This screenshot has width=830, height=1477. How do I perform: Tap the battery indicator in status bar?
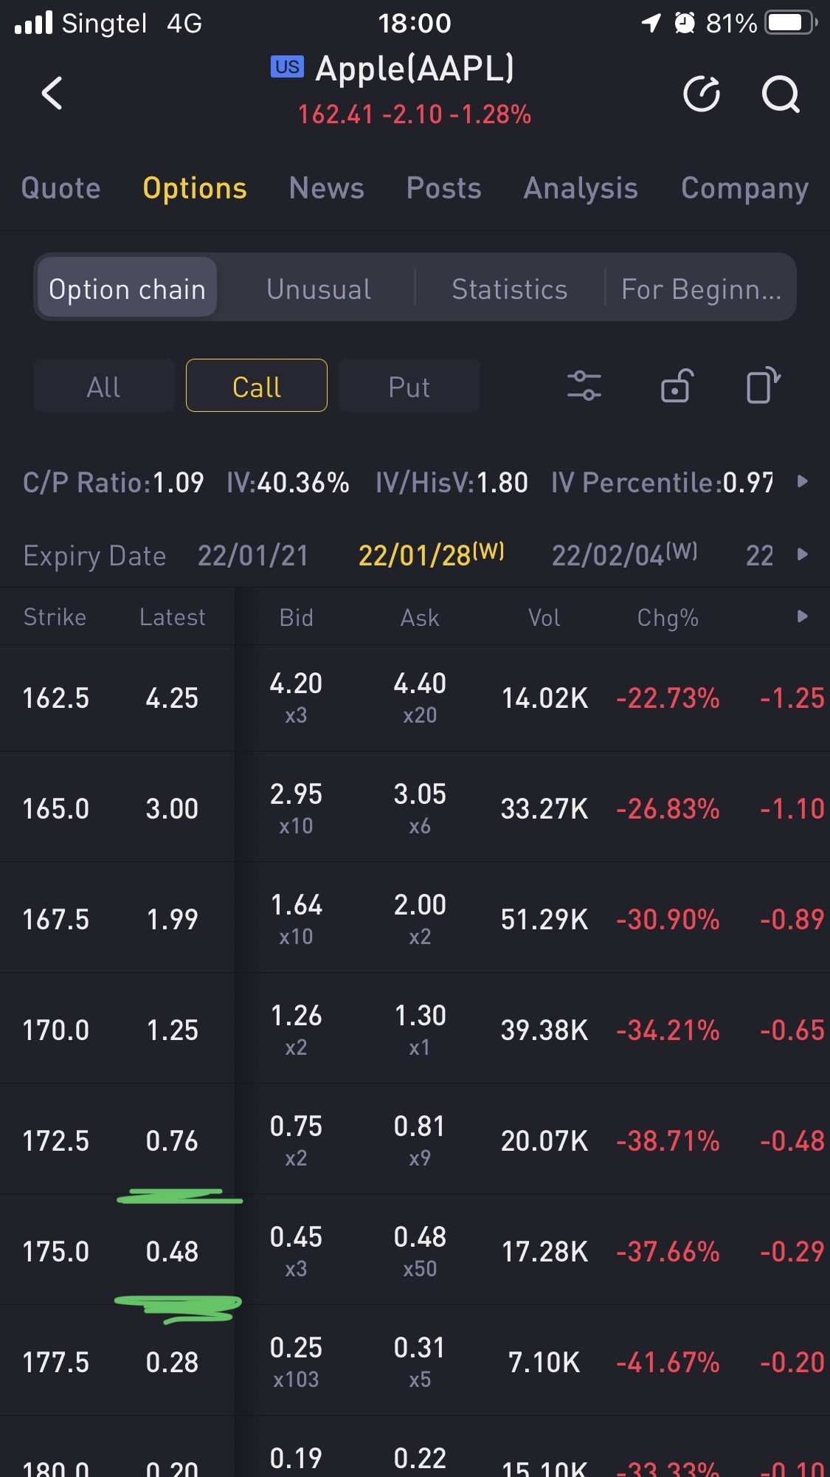[790, 23]
